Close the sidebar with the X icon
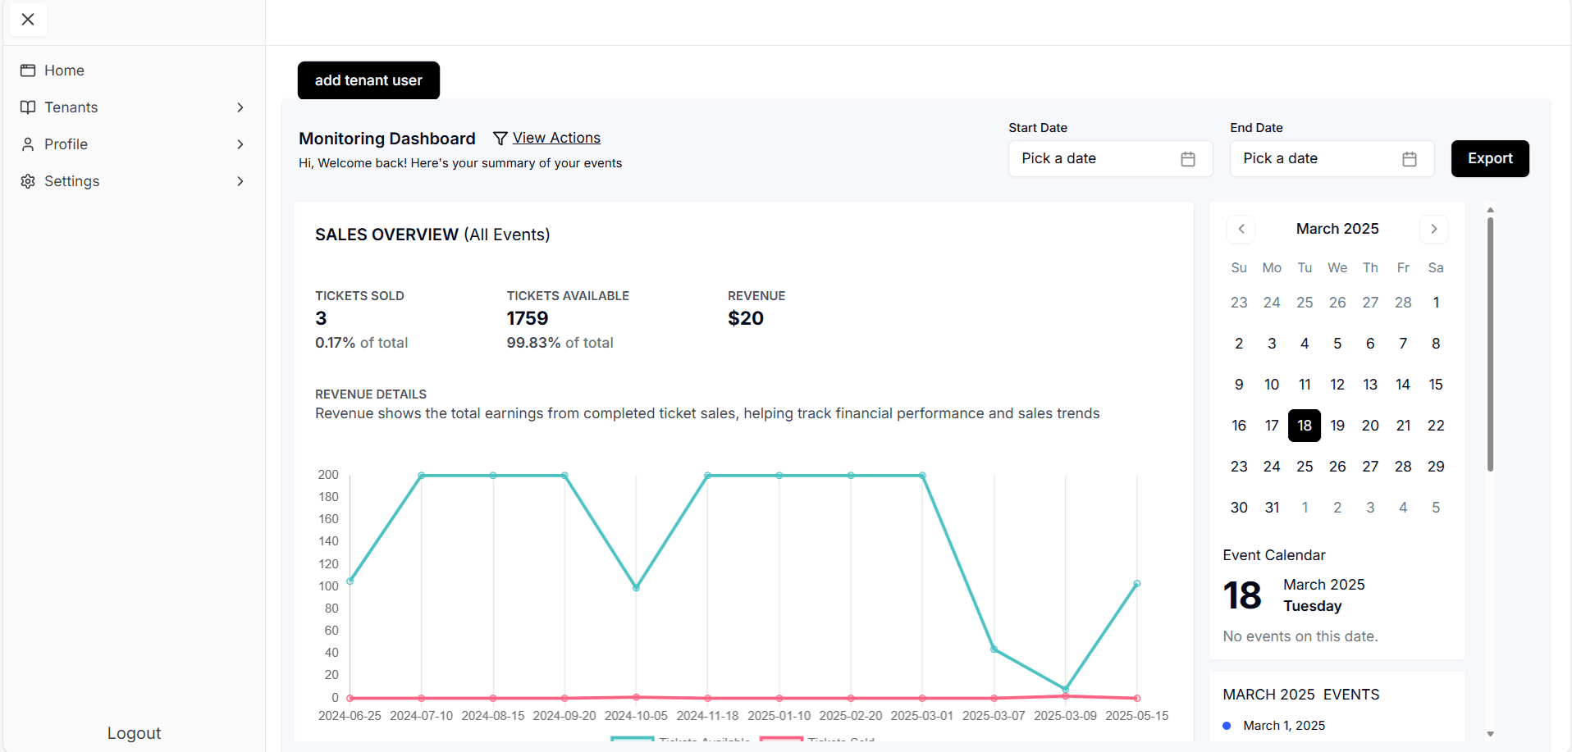Image resolution: width=1572 pixels, height=752 pixels. pos(28,20)
